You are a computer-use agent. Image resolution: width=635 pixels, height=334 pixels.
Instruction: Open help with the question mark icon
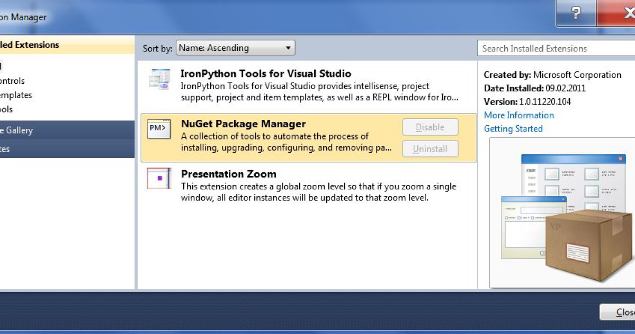[x=575, y=13]
